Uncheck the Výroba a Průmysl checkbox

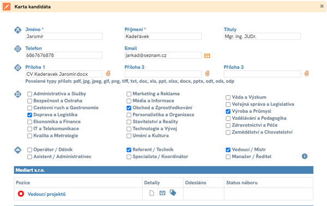[x=228, y=111]
